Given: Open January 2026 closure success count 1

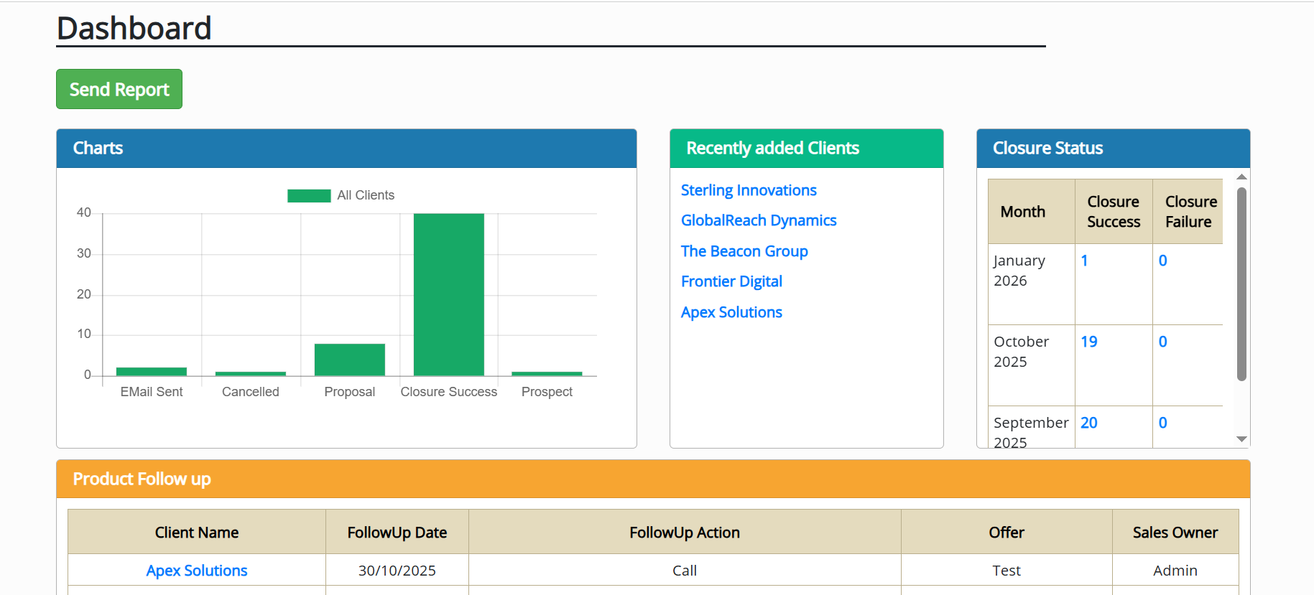Looking at the screenshot, I should tap(1084, 261).
